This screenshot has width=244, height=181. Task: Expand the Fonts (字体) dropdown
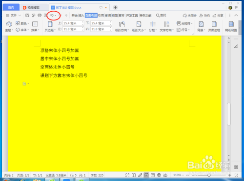pos(28,30)
